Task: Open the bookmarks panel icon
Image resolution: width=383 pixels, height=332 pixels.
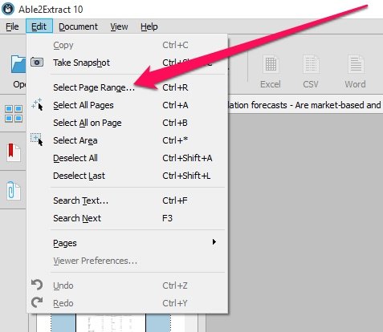Action: click(x=14, y=152)
